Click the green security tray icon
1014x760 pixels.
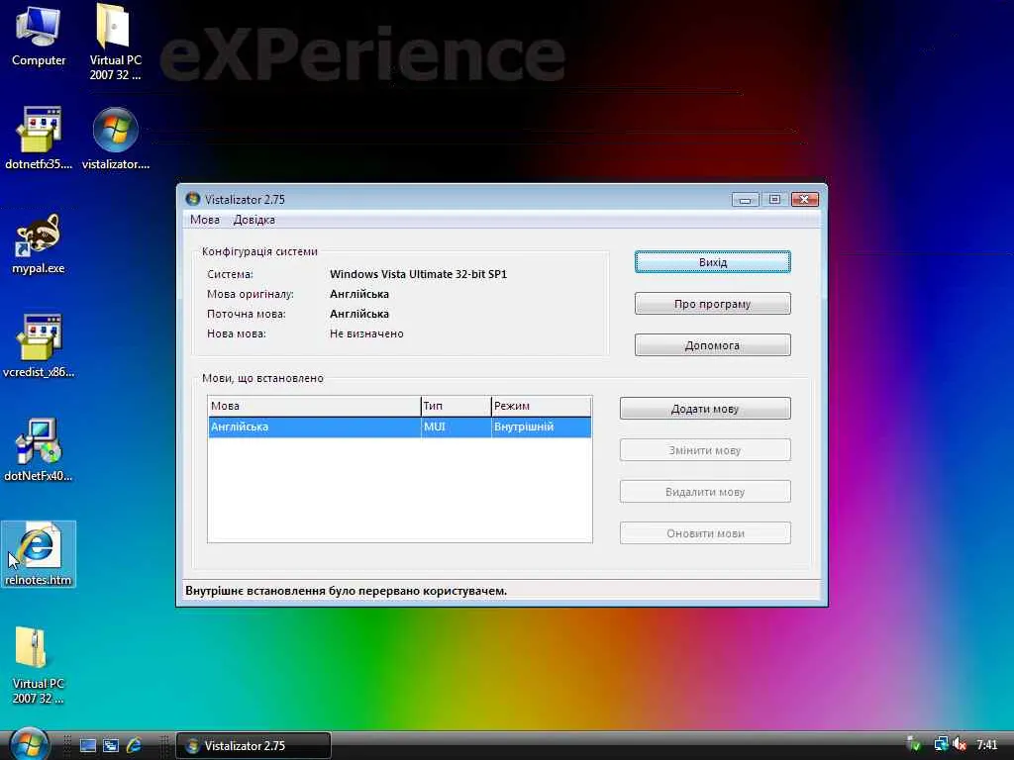pos(914,744)
